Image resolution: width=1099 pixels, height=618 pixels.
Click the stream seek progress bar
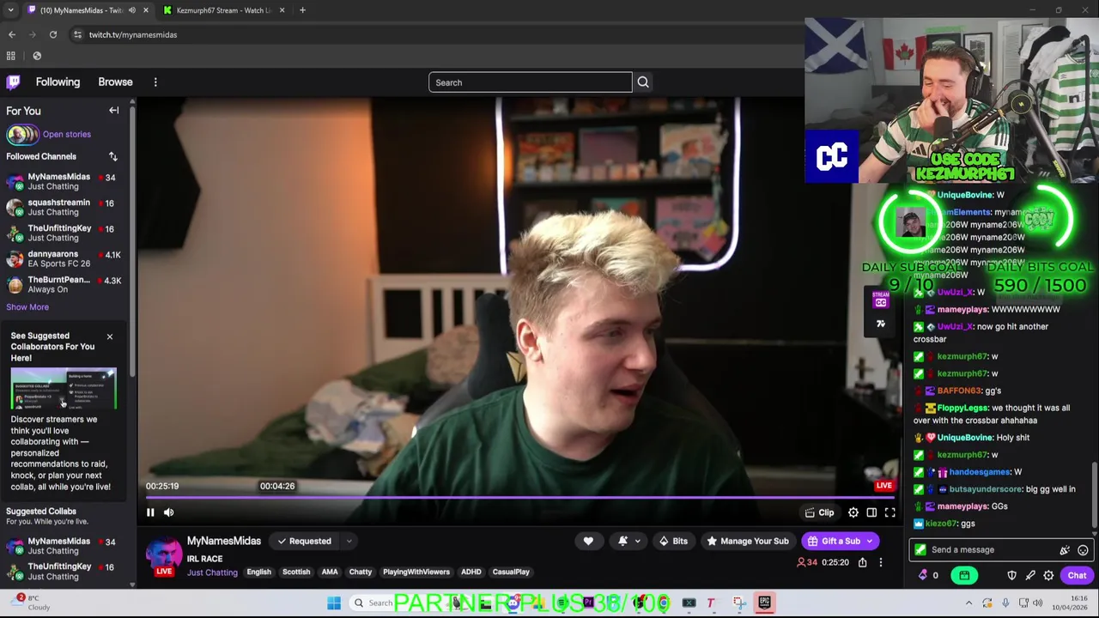point(519,497)
